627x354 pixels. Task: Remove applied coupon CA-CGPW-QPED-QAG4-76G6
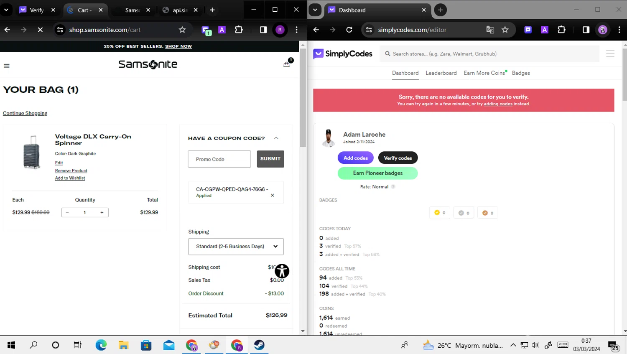click(273, 195)
